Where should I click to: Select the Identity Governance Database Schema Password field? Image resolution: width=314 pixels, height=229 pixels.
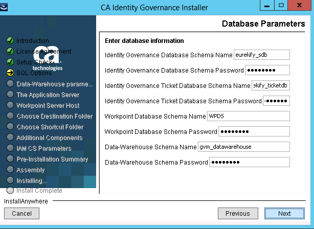point(267,70)
